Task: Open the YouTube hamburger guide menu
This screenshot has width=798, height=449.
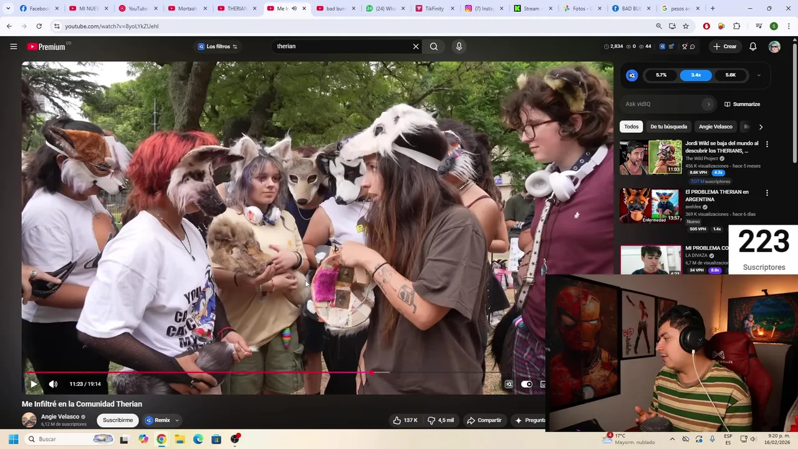Action: coord(13,47)
